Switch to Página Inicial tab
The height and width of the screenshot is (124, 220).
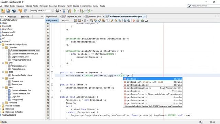(x=51, y=17)
